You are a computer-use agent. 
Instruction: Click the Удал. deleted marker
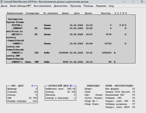point(28,62)
